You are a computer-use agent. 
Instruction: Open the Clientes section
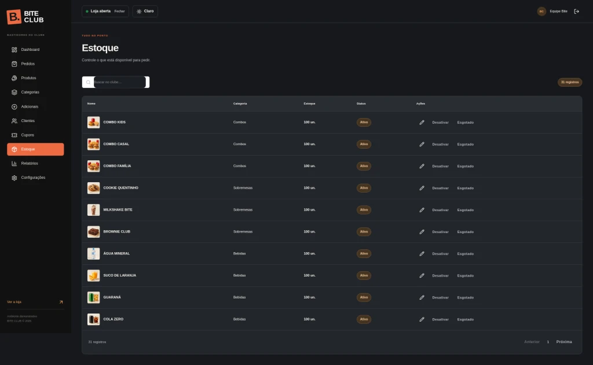tap(35, 121)
